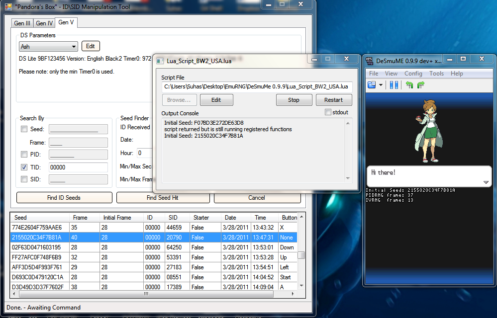Select seed row D693C0D479120C1A
Image resolution: width=497 pixels, height=318 pixels.
coord(154,277)
